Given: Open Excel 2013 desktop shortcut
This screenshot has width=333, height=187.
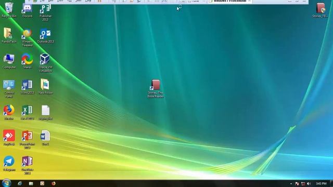Looking at the screenshot, I should tap(27, 112).
